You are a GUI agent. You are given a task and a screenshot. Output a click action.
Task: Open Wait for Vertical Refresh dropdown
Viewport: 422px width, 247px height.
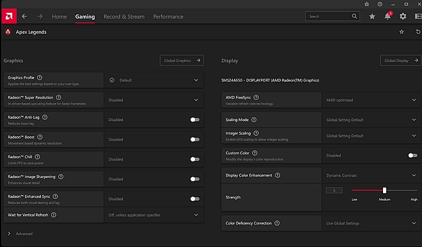pyautogui.click(x=154, y=215)
